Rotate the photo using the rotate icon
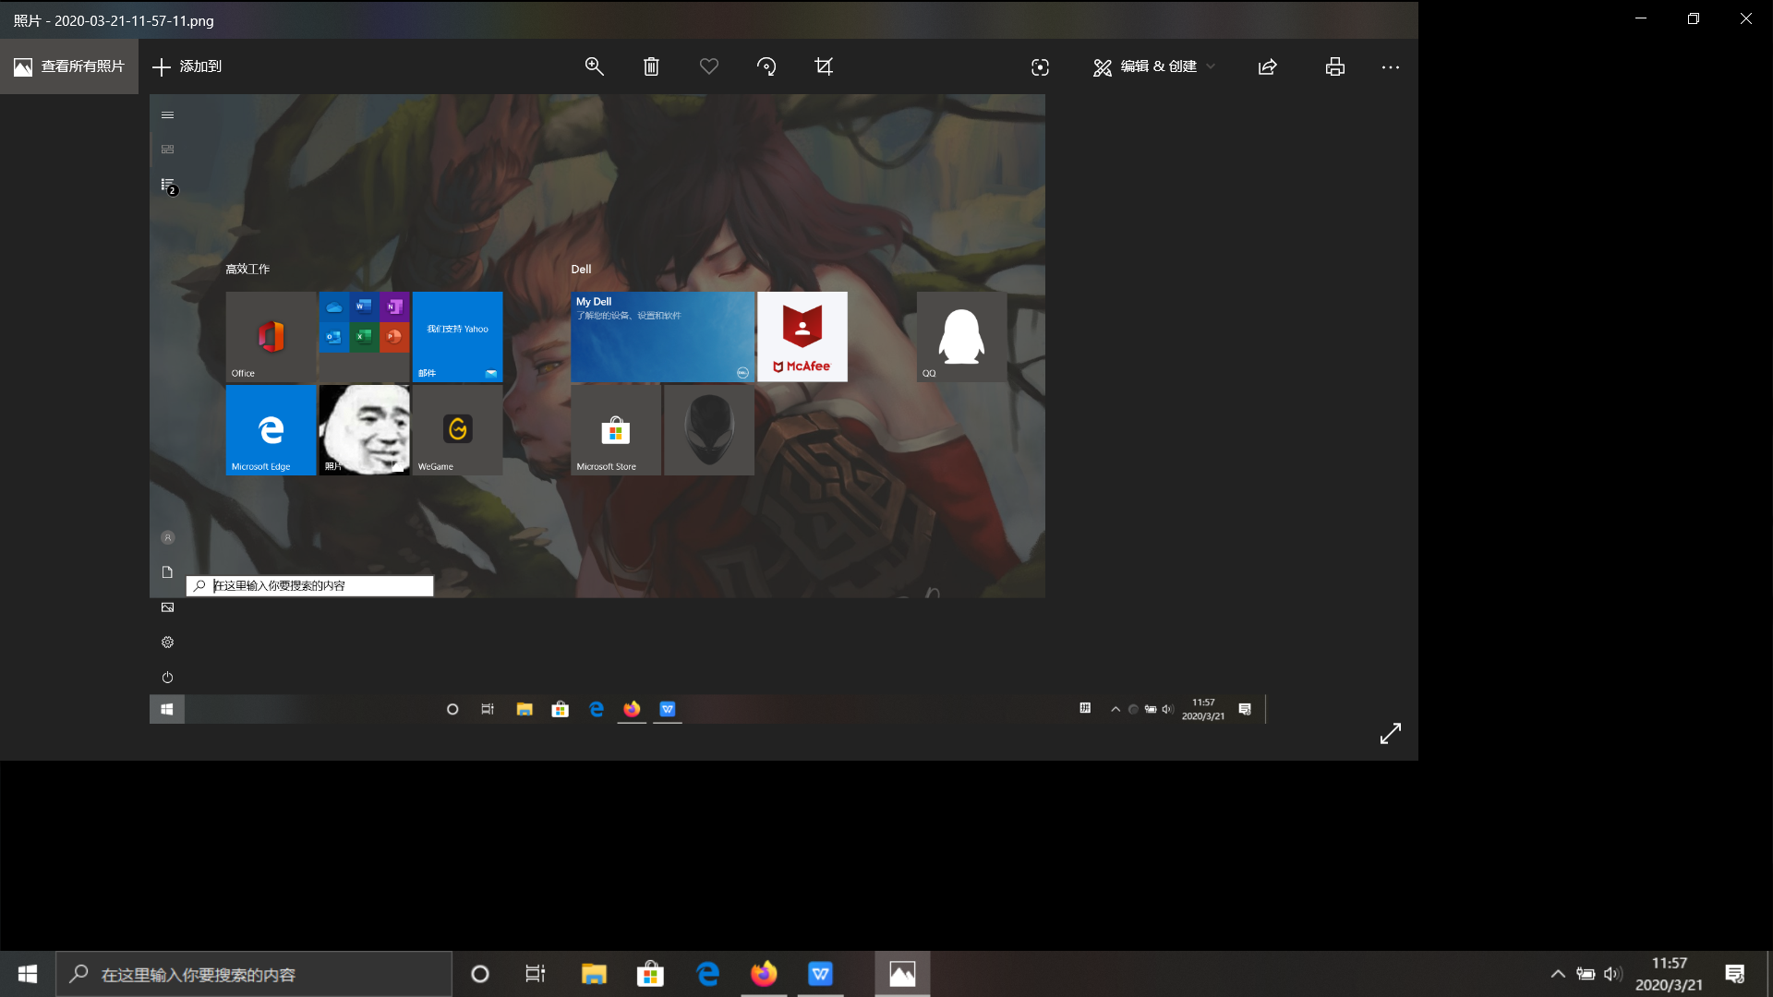 coord(766,66)
